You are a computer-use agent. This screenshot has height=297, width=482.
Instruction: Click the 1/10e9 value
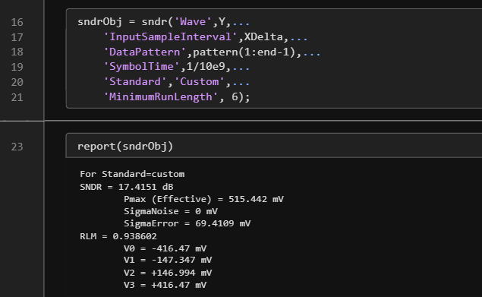click(x=206, y=67)
